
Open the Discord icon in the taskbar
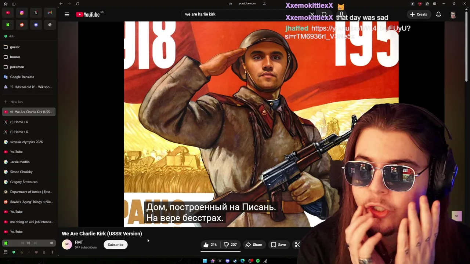tap(228, 261)
